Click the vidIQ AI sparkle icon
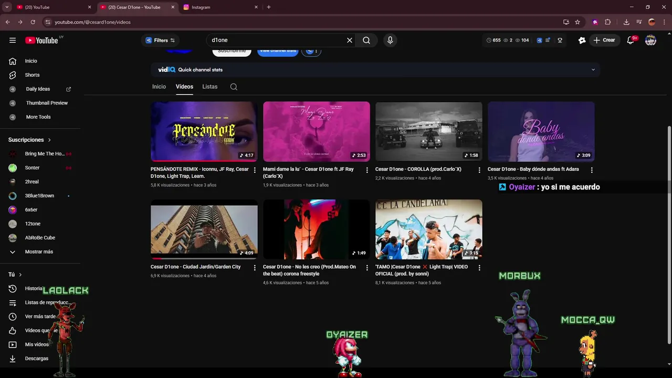Image resolution: width=672 pixels, height=378 pixels. tap(582, 40)
